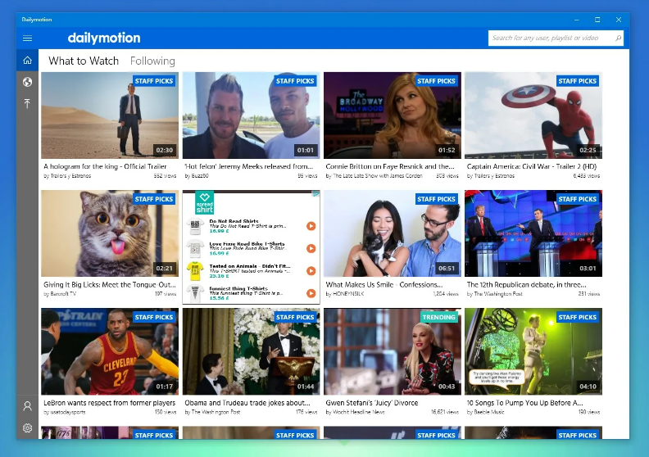The width and height of the screenshot is (649, 457).
Task: Click channel 'by Baeble Music'
Action: click(x=485, y=412)
